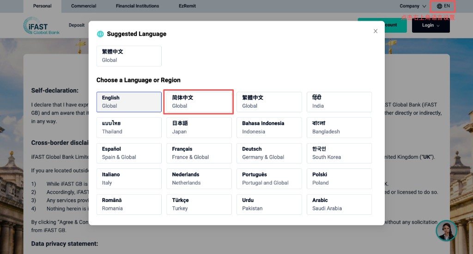The height and width of the screenshot is (254, 473).
Task: Choose Polski Poland language
Action: [x=339, y=179]
